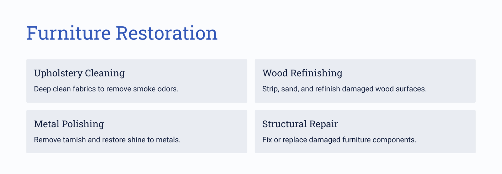Select the Metal Polishing card

tap(137, 131)
